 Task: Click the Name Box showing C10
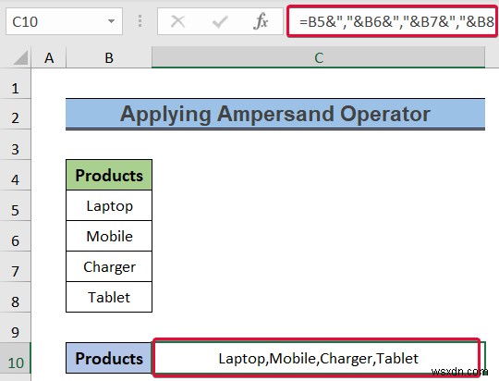(64, 21)
